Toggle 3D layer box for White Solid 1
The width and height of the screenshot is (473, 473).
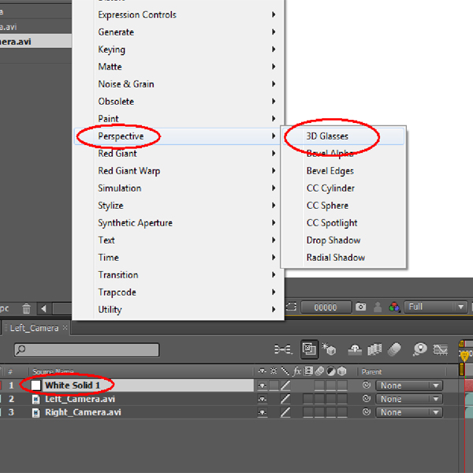click(x=342, y=385)
